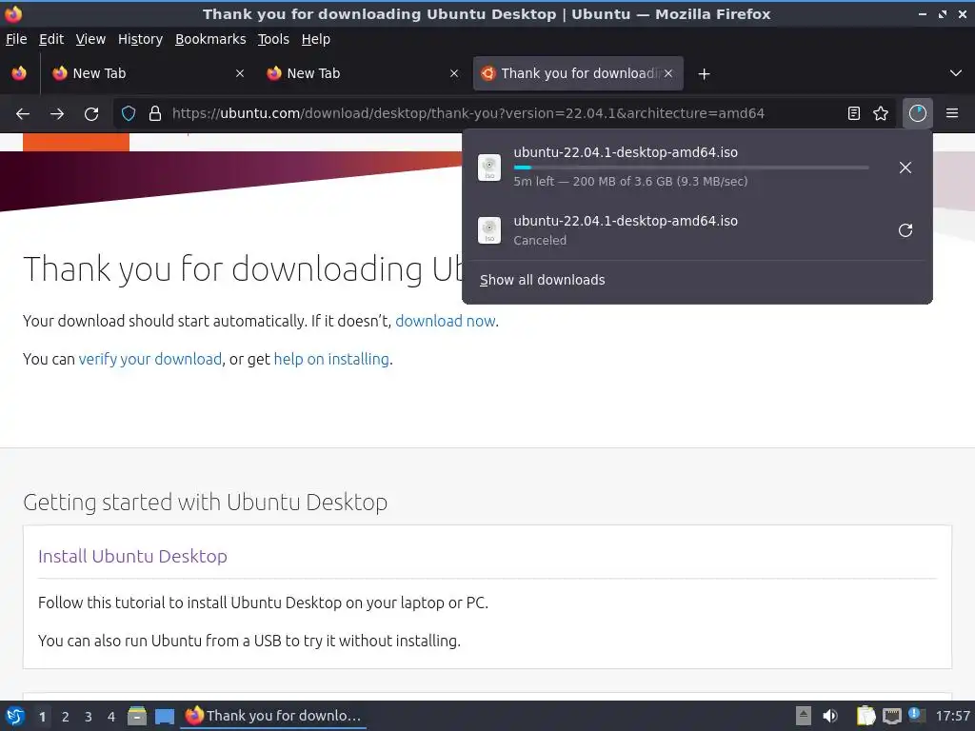Open the LXQt application menu

(14, 716)
